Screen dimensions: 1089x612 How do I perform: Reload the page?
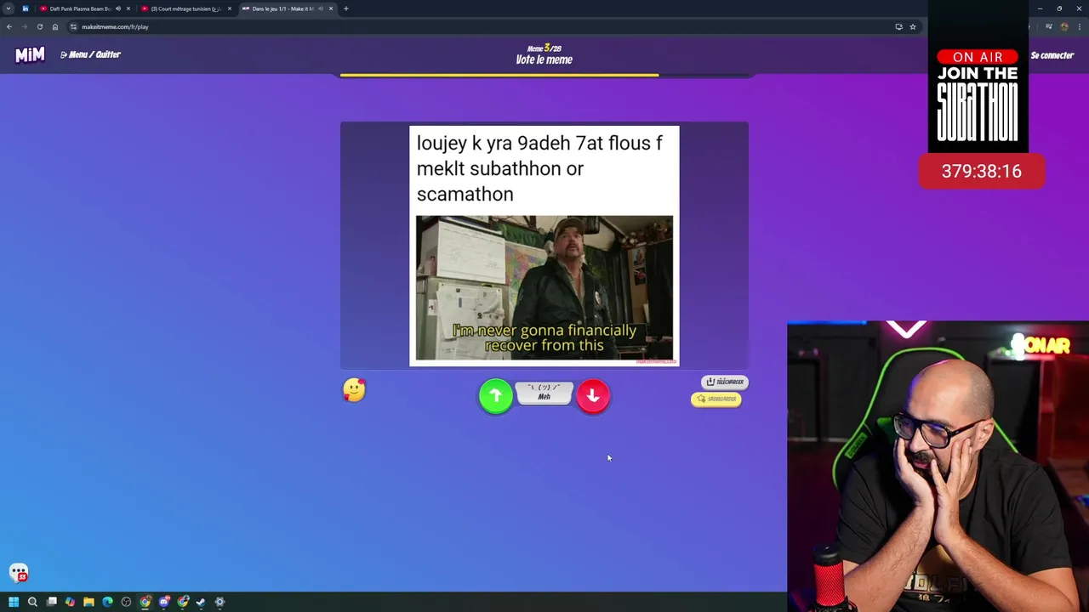[40, 26]
